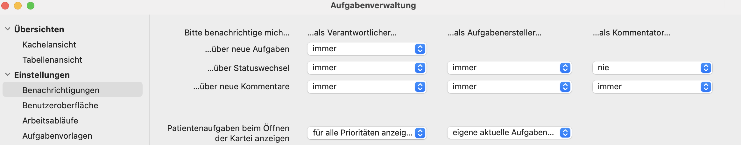Open the neue Aufgaben Verantwortlicher dropdown
The width and height of the screenshot is (741, 145).
point(367,49)
